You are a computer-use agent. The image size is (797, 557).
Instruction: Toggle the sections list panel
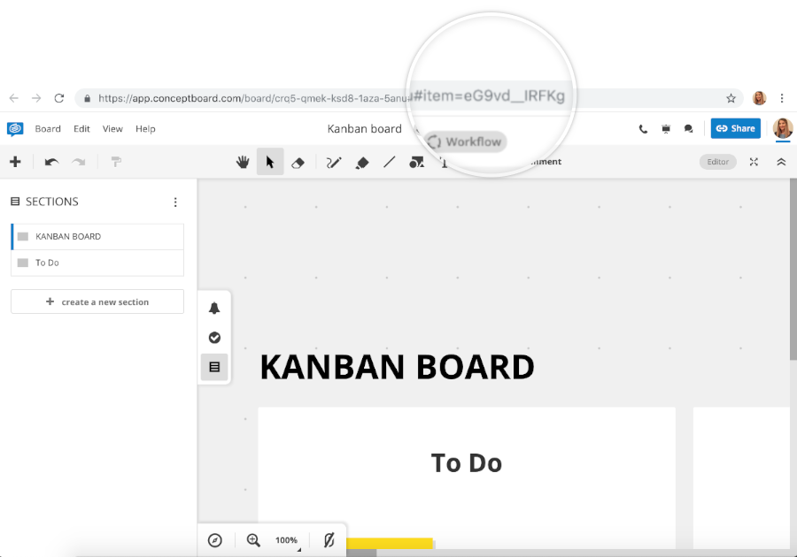click(x=213, y=367)
